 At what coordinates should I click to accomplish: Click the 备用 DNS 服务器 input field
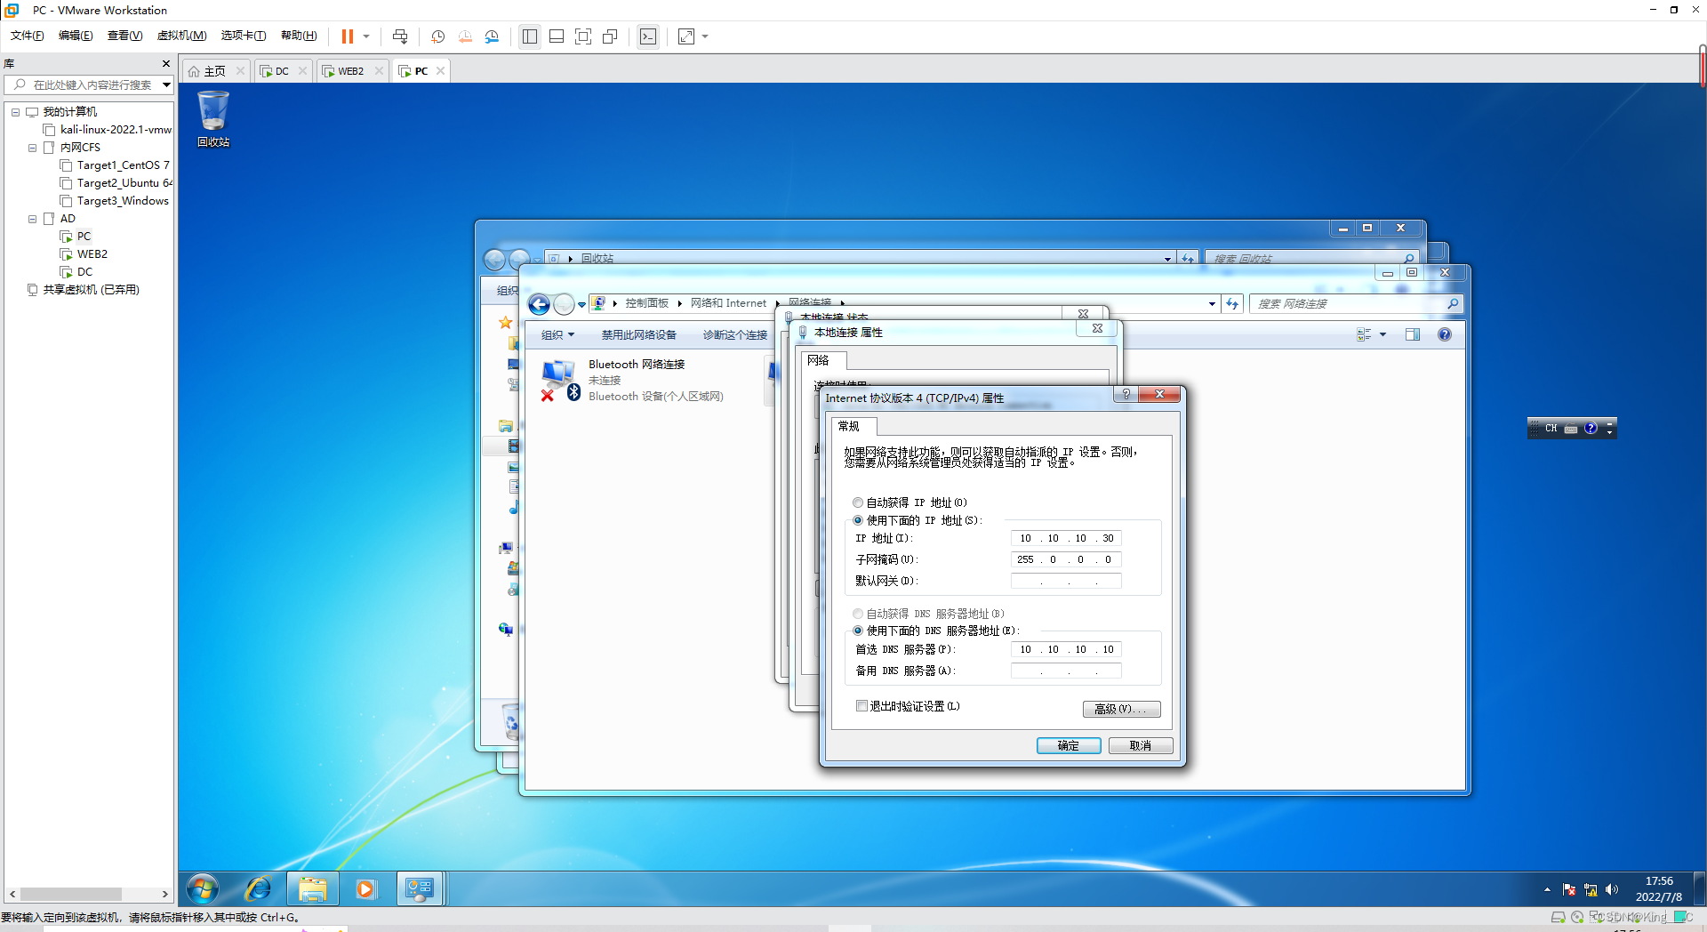(1066, 671)
